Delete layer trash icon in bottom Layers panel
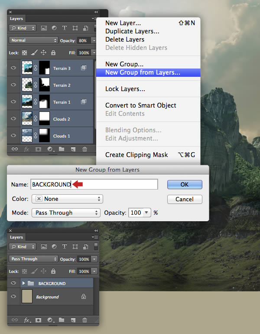The width and height of the screenshot is (260, 334). click(84, 320)
